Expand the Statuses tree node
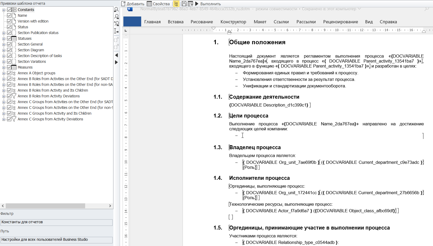Screen dimensions: 433x246 (x=4, y=39)
